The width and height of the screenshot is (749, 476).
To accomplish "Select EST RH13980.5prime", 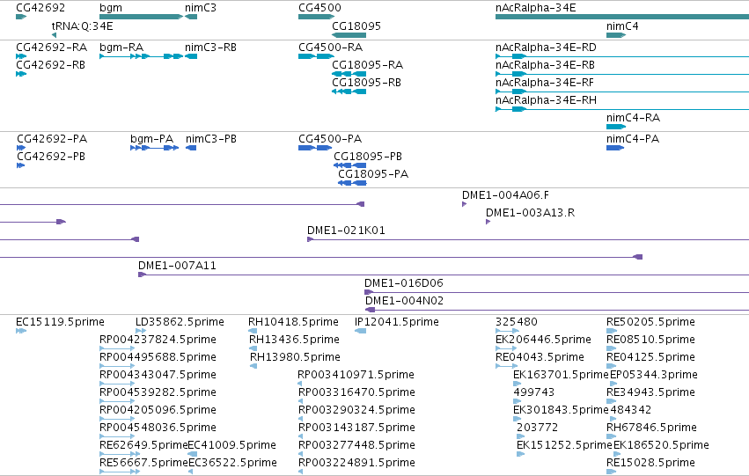I will tap(295, 357).
